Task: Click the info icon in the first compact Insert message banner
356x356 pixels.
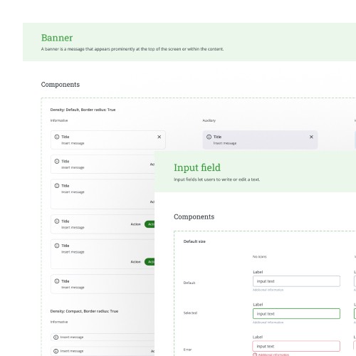Action: [x=56, y=337]
